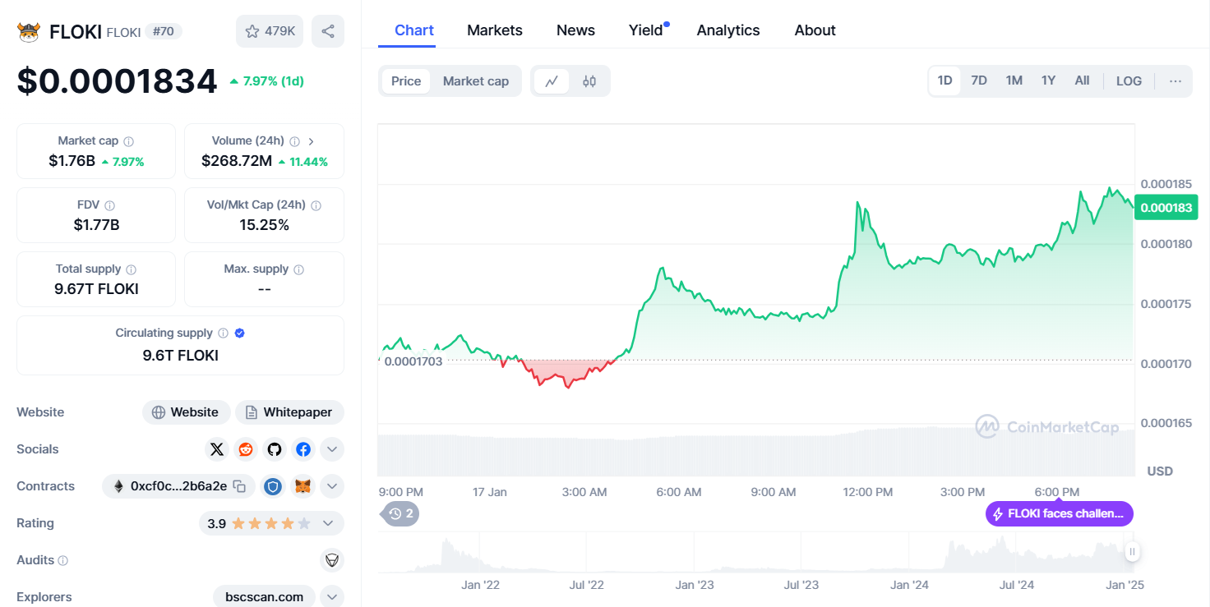This screenshot has height=607, width=1210.
Task: Show info icon beside Max. supply
Action: pyautogui.click(x=299, y=269)
